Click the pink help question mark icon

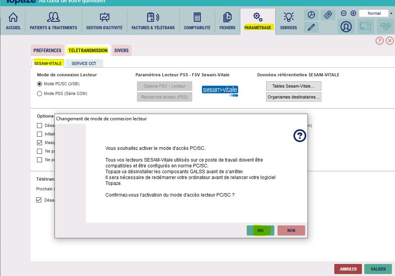pos(379,40)
